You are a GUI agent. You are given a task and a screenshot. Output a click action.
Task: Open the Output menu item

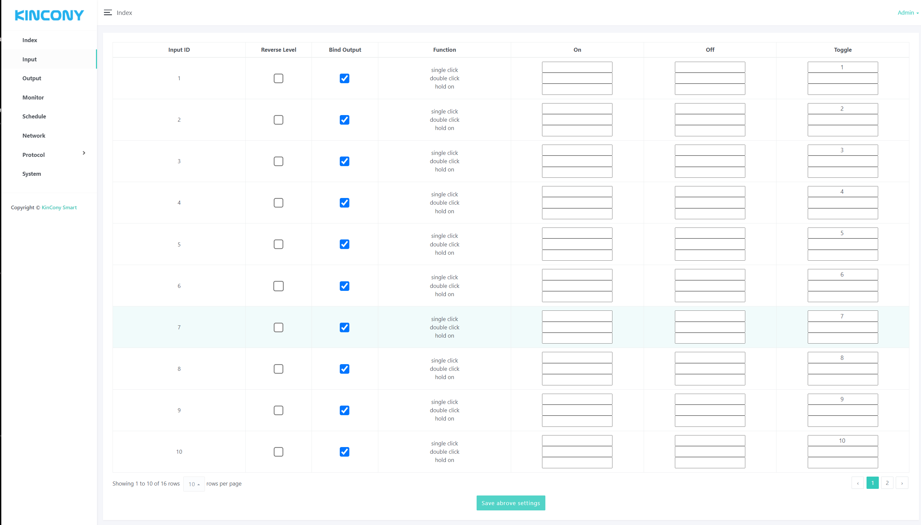(x=32, y=78)
